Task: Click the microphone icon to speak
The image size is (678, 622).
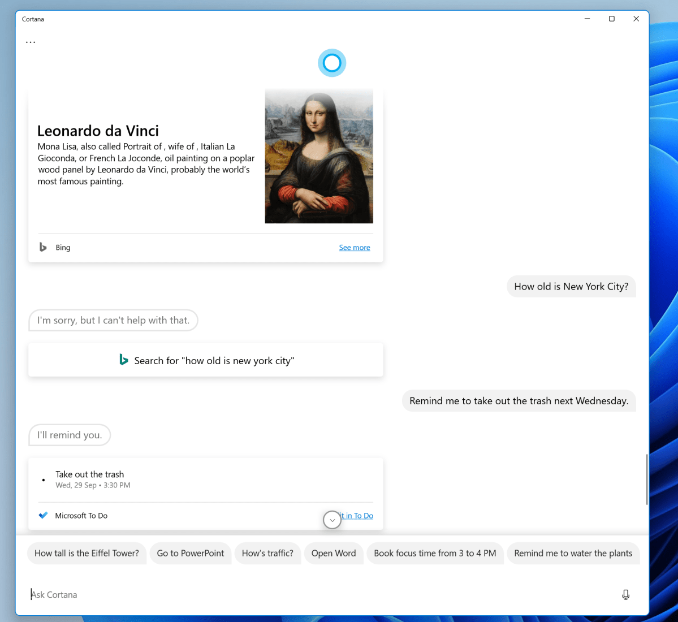Action: coord(625,594)
